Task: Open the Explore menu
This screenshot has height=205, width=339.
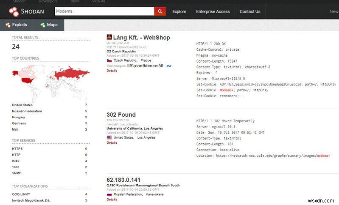Action: pos(179,12)
